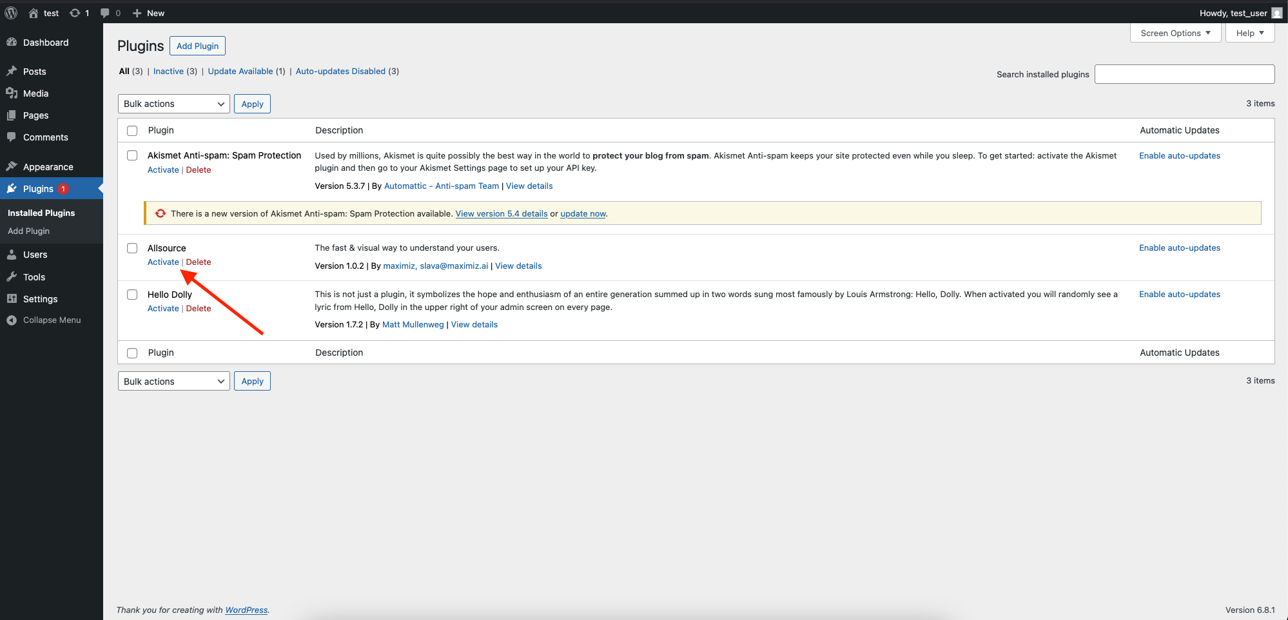Screen dimensions: 1288x620
Task: Enable auto-updates for Allsource
Action: [x=1180, y=247]
